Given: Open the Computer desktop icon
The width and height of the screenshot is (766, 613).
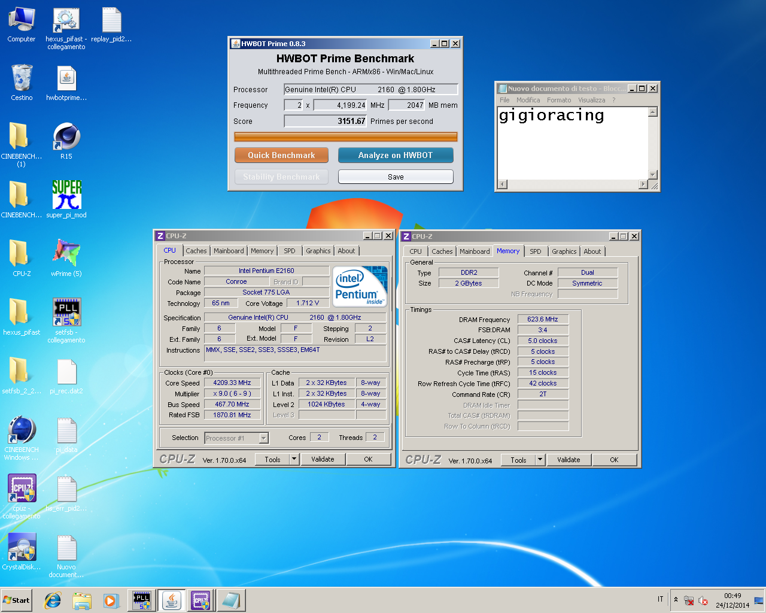Looking at the screenshot, I should point(22,25).
